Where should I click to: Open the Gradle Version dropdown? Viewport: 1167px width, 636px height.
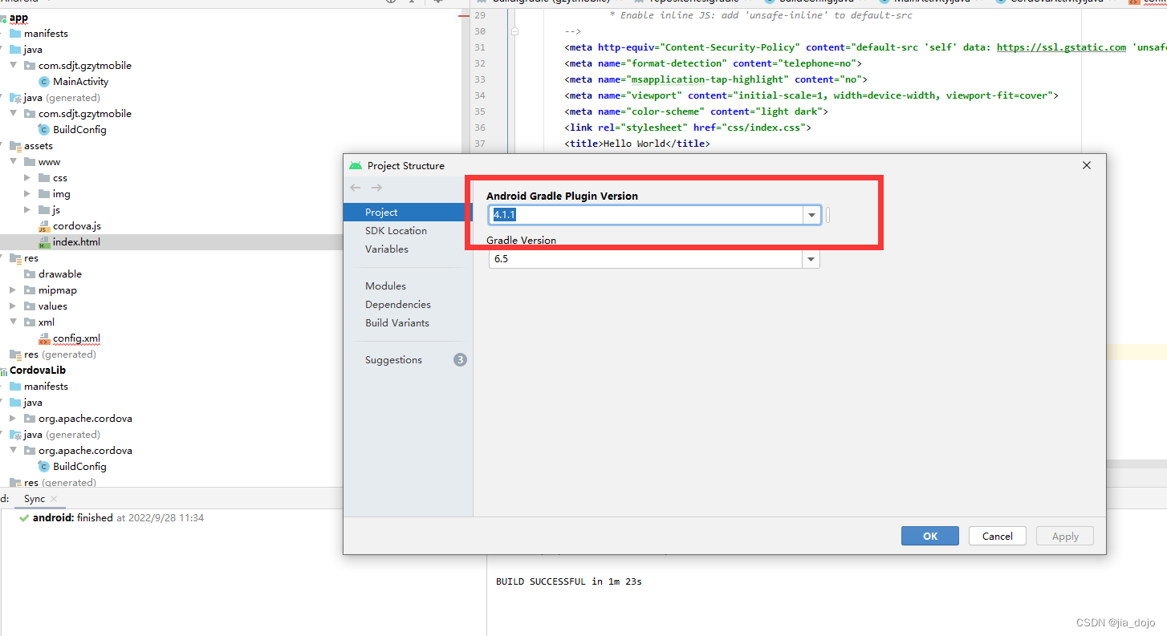pos(811,258)
